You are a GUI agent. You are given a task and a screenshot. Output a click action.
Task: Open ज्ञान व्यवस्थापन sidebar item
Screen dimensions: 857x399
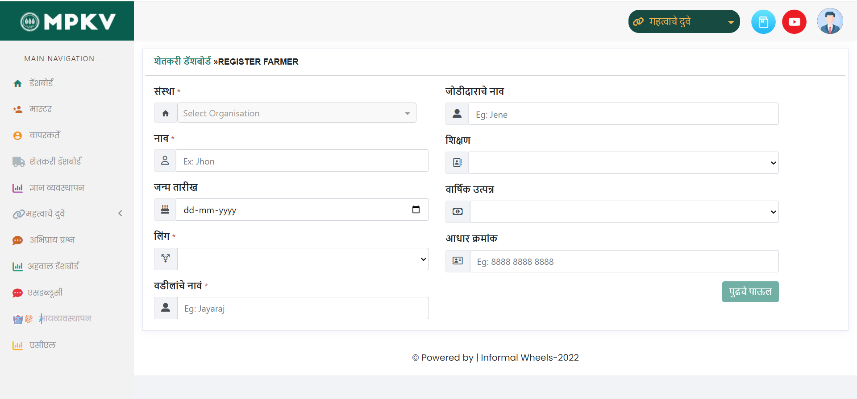click(57, 188)
